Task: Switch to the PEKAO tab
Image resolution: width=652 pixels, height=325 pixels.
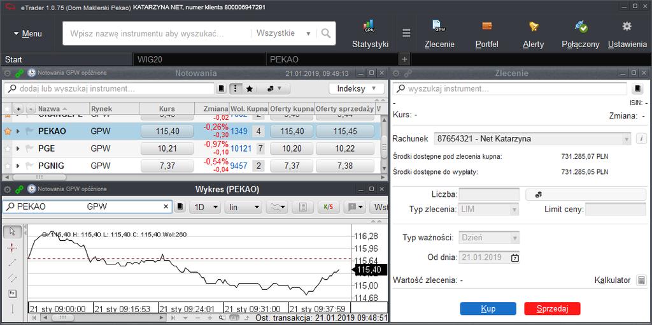Action: 332,59
